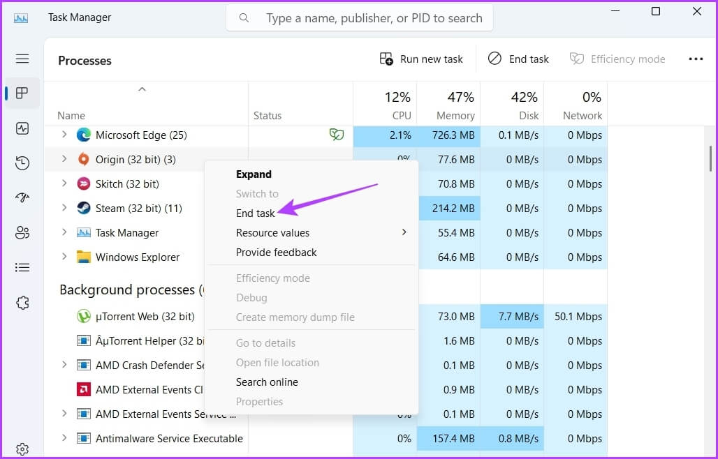Open the hamburger navigation menu
This screenshot has width=718, height=459.
(22, 59)
